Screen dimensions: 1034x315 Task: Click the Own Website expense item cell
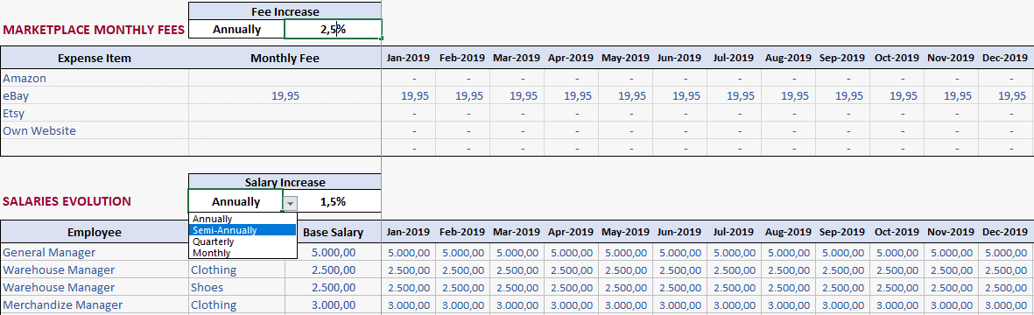point(95,130)
